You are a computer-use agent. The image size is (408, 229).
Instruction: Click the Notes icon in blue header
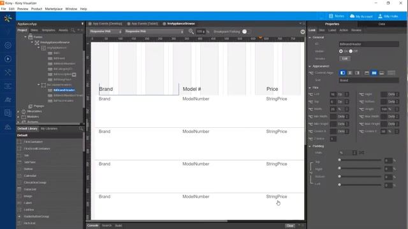(x=331, y=16)
